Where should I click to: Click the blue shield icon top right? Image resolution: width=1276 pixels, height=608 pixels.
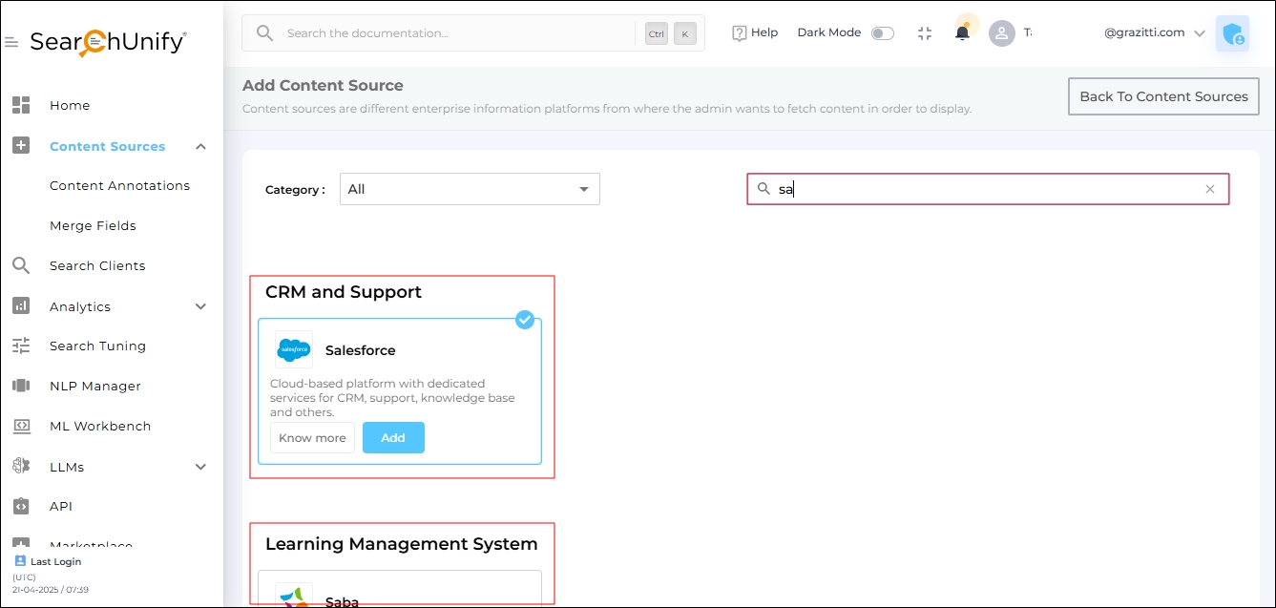(1232, 33)
